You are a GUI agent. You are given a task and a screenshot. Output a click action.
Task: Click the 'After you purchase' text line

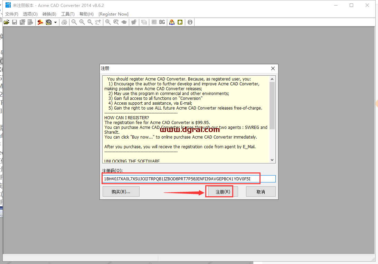(x=180, y=147)
